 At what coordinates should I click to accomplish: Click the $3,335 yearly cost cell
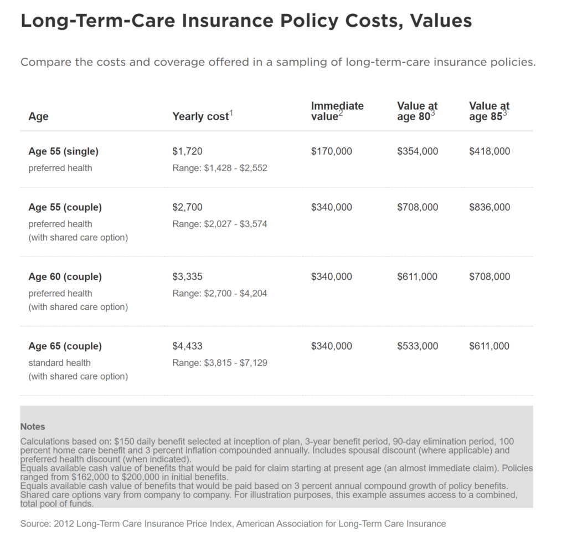pyautogui.click(x=187, y=277)
